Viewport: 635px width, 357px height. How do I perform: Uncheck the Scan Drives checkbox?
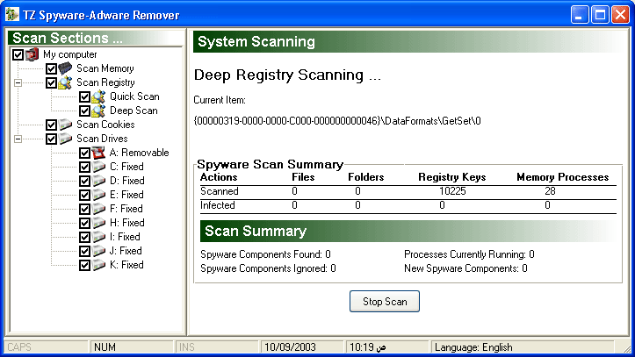tap(51, 139)
